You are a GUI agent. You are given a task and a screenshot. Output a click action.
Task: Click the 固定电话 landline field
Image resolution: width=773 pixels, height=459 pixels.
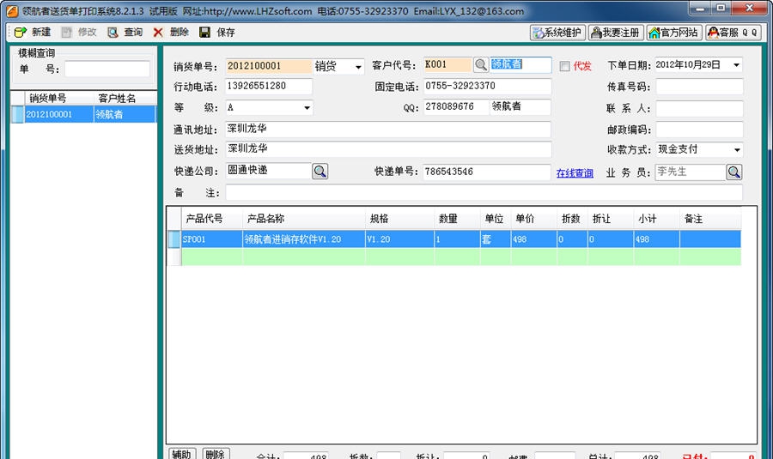pos(487,86)
